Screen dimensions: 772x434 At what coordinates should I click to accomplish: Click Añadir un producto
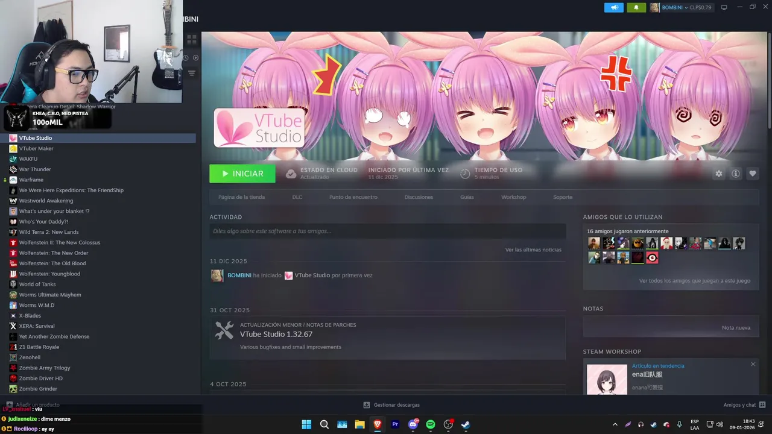coord(33,405)
